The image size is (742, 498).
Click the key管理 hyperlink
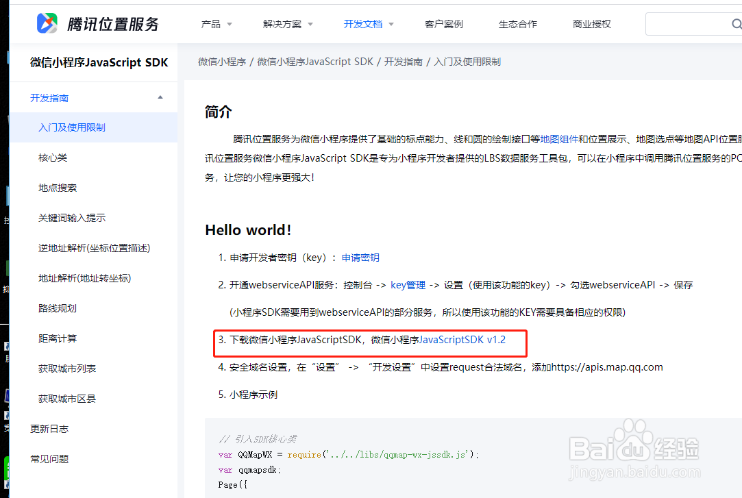pos(408,284)
